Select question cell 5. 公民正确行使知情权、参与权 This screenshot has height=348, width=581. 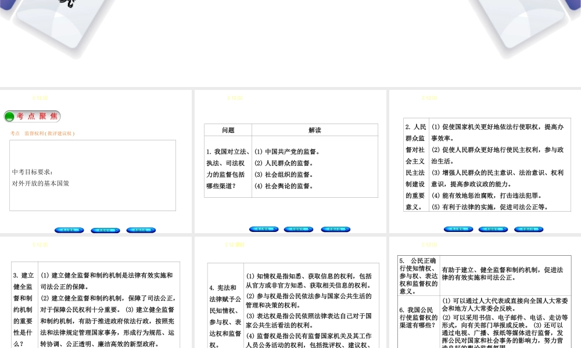pos(419,276)
